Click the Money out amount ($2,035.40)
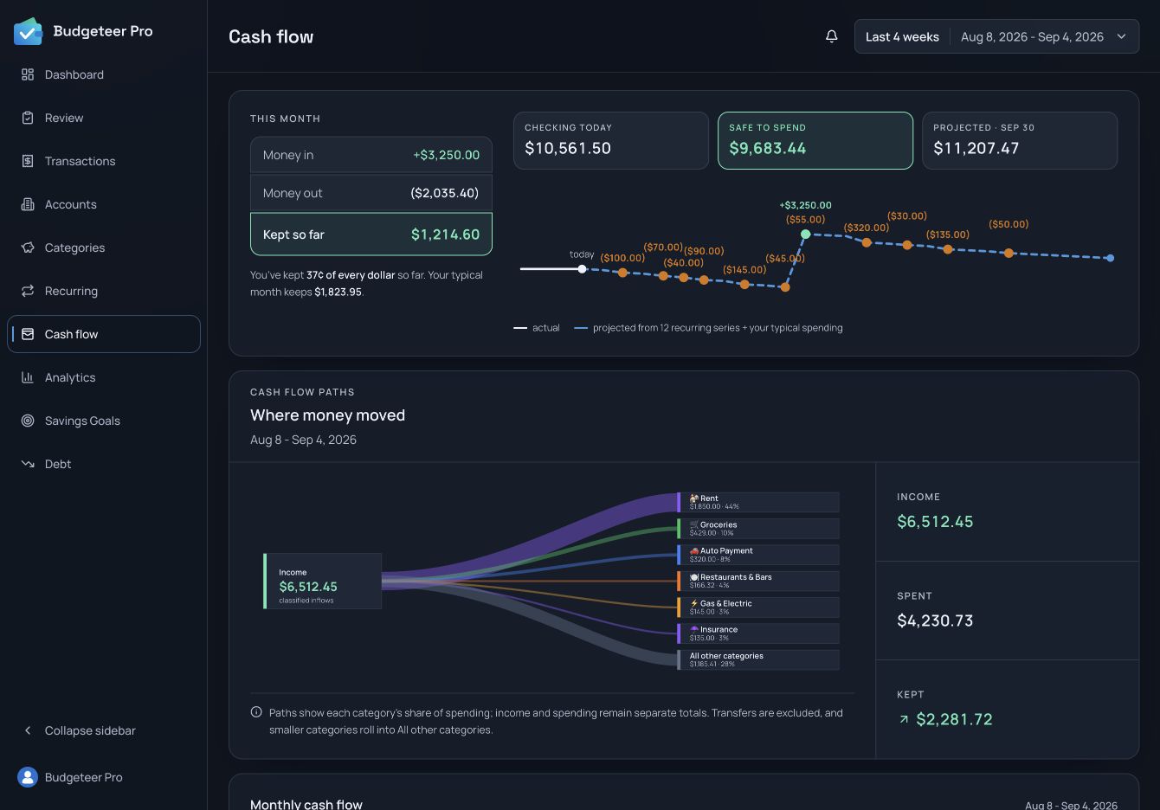Image resolution: width=1160 pixels, height=810 pixels. click(x=445, y=193)
